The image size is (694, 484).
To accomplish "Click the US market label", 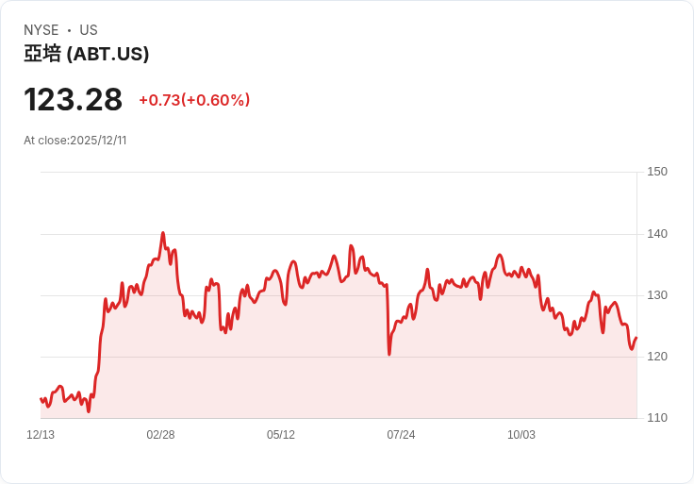I will coord(89,30).
